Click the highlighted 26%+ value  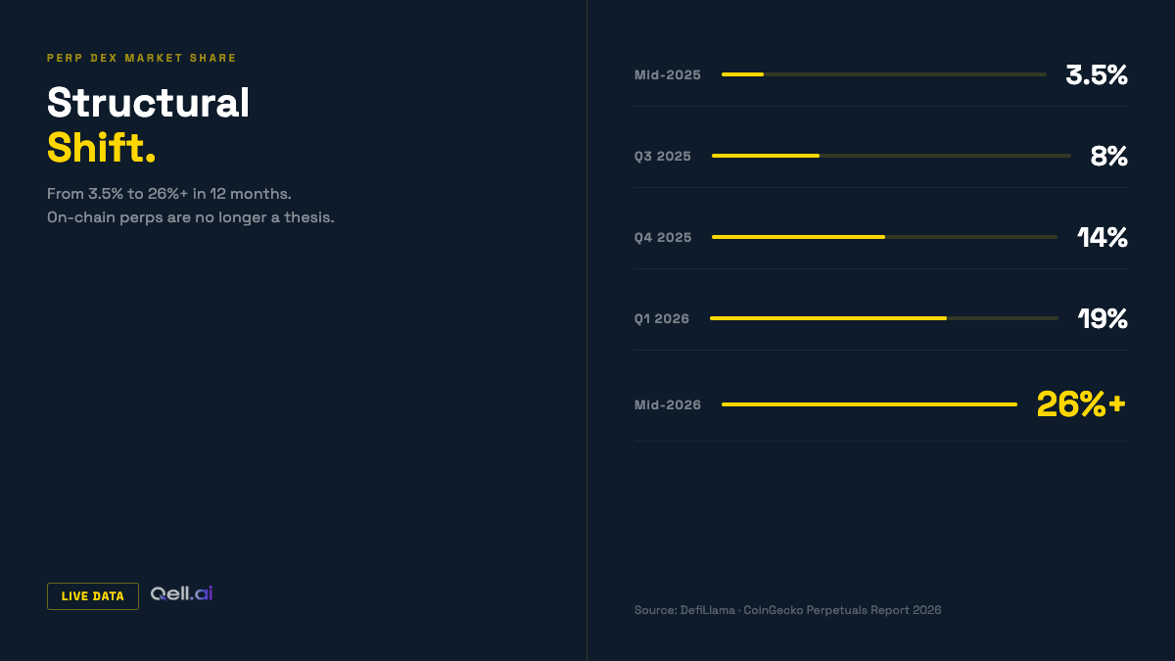click(x=1082, y=404)
